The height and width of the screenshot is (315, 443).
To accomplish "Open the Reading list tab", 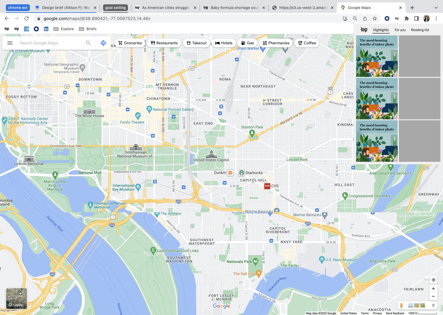I will point(420,30).
